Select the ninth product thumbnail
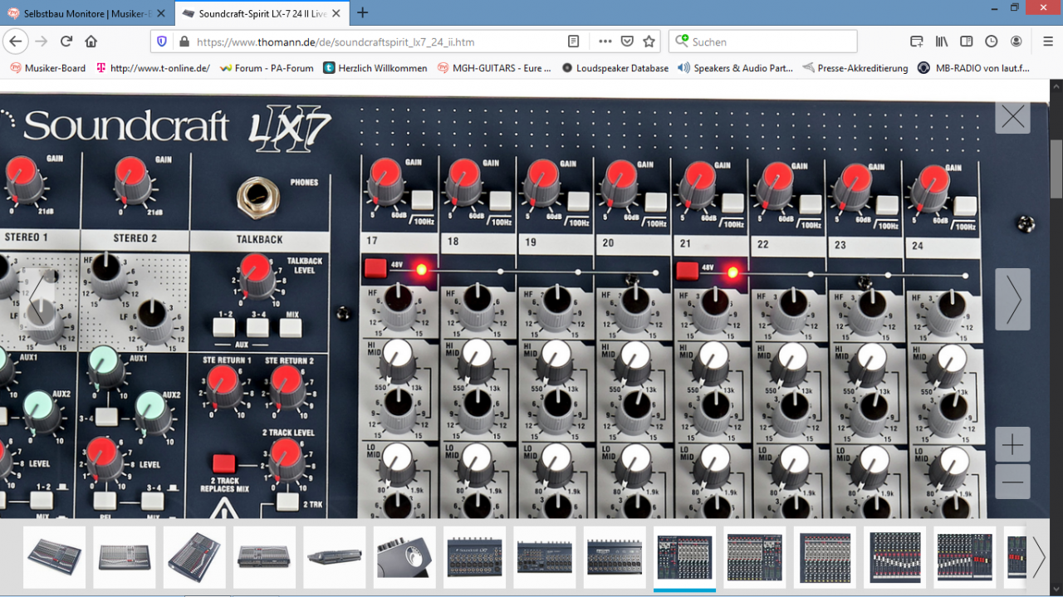 (x=615, y=557)
